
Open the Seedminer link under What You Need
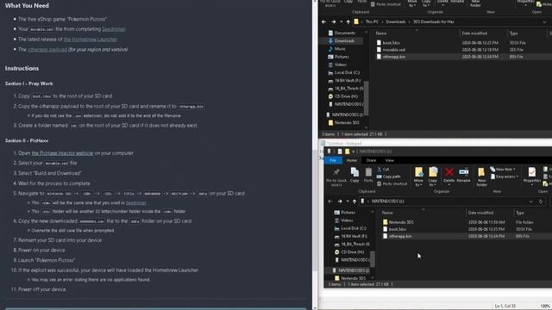pyautogui.click(x=113, y=29)
